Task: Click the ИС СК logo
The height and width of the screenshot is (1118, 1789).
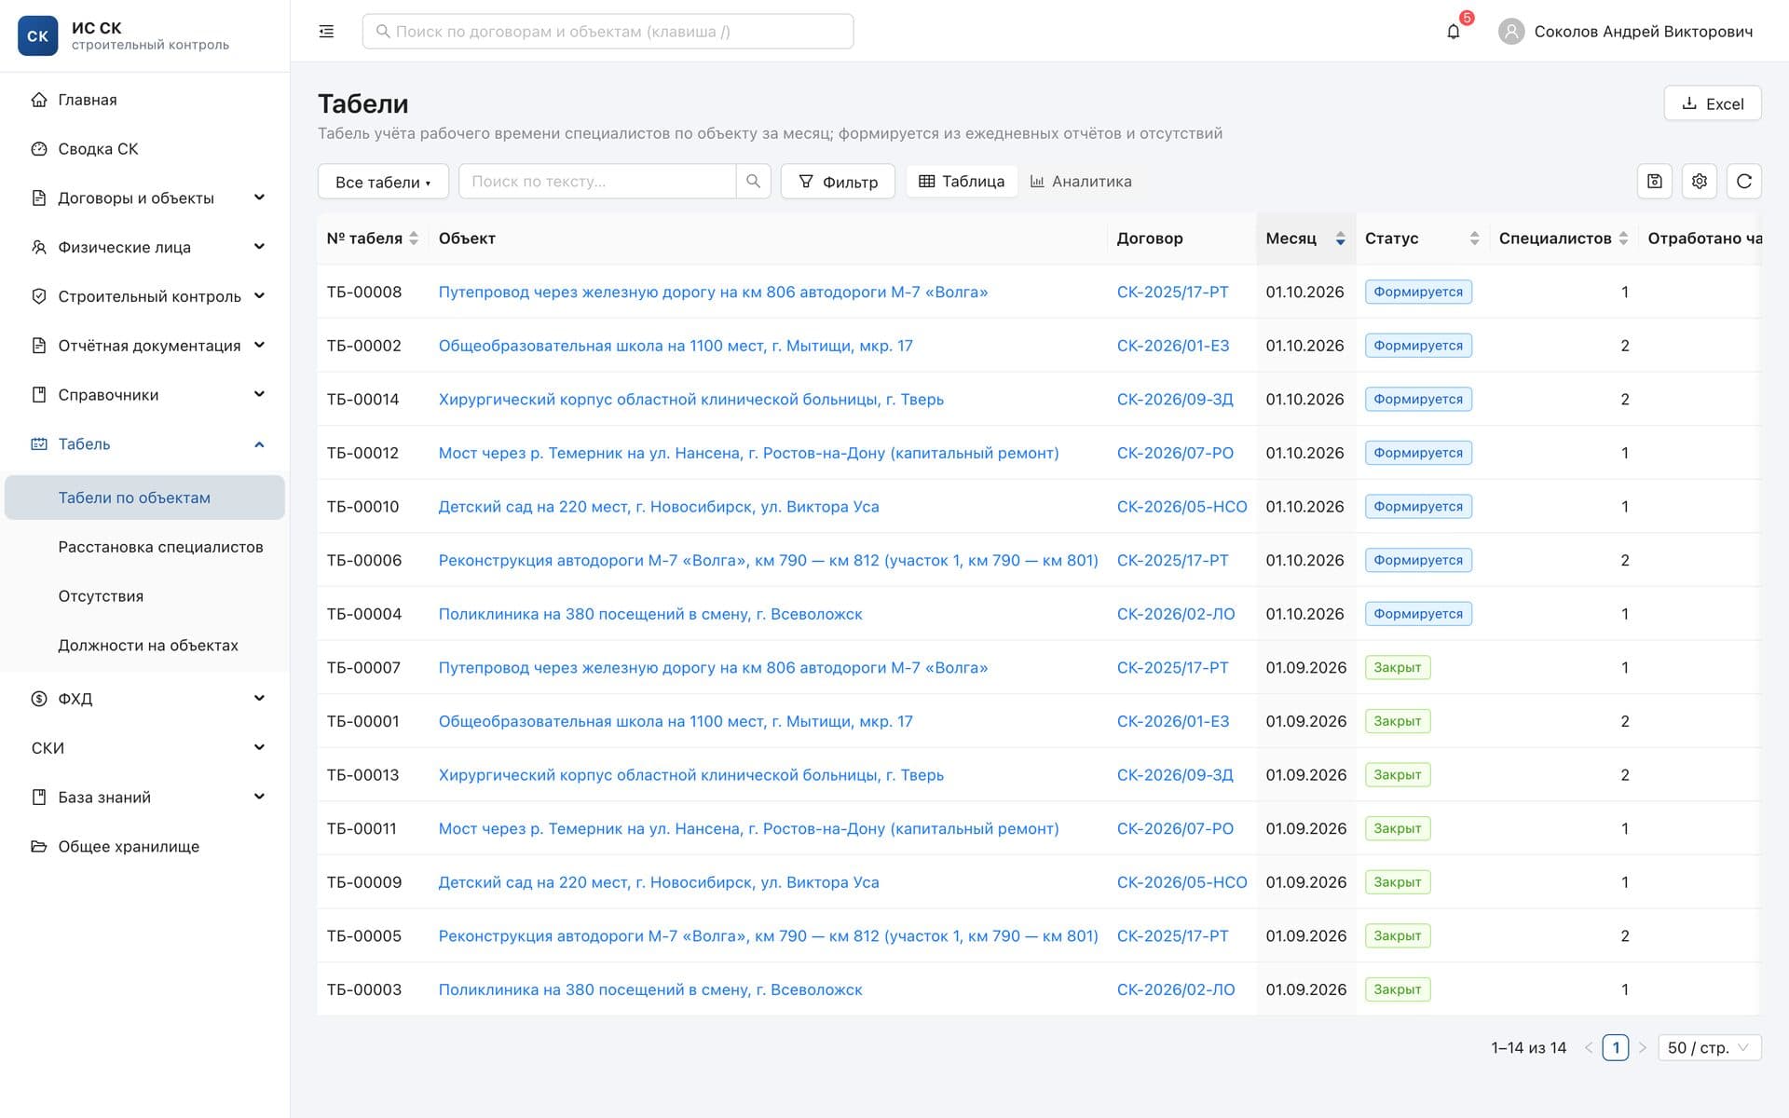Action: [x=38, y=36]
